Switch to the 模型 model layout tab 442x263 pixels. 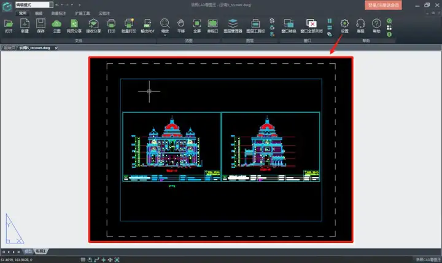[28, 251]
